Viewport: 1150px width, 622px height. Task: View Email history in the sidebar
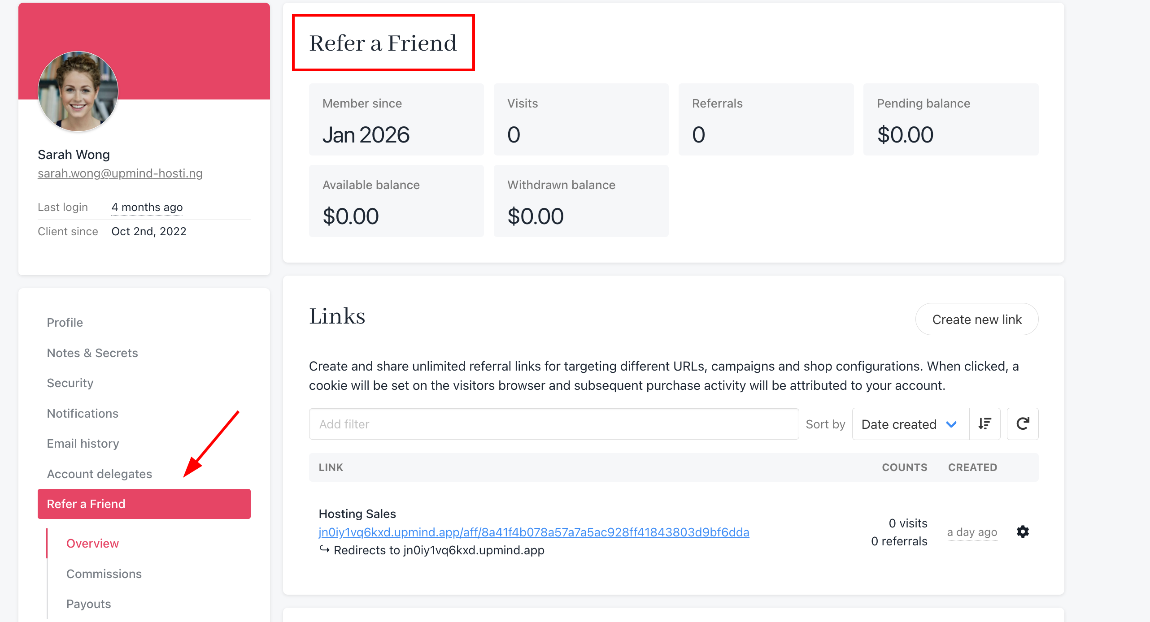tap(83, 444)
